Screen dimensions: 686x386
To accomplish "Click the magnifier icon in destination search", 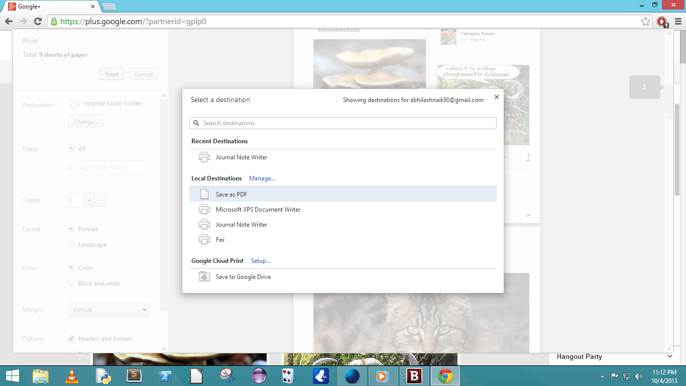I will click(x=196, y=123).
